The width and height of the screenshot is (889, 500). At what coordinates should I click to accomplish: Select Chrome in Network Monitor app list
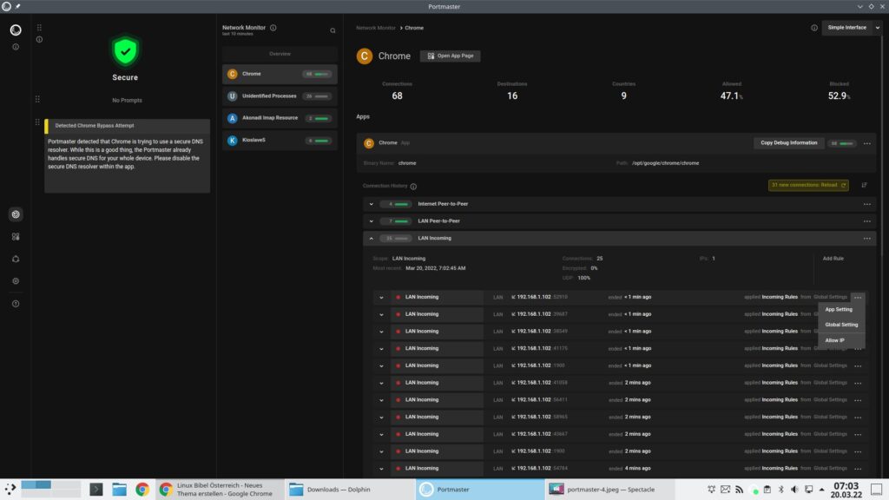click(280, 75)
